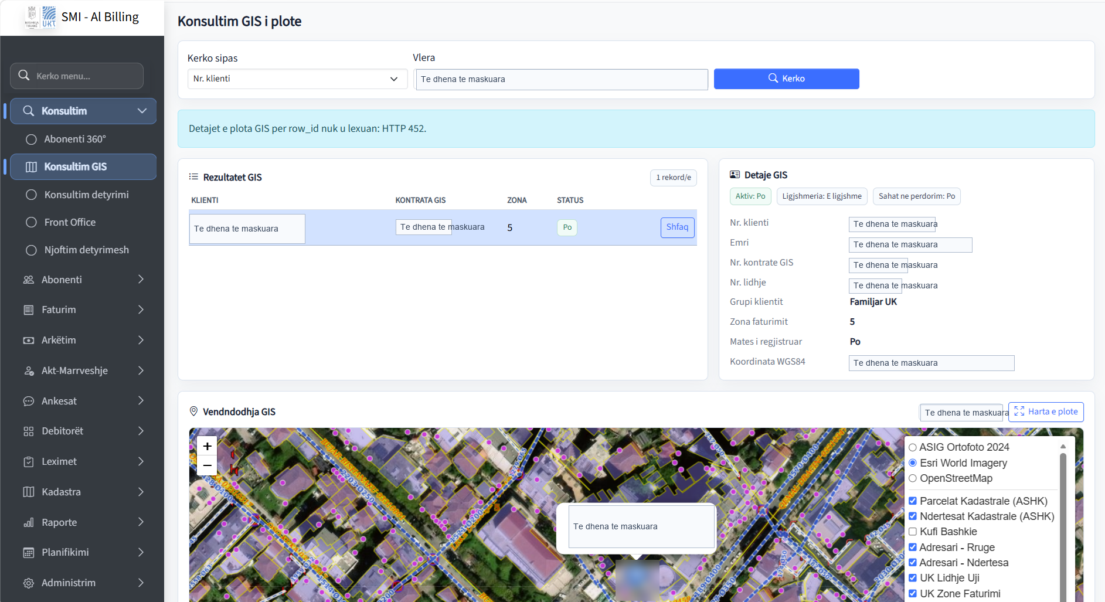Expand the Abonenti menu chevron
This screenshot has width=1105, height=602.
pos(141,280)
